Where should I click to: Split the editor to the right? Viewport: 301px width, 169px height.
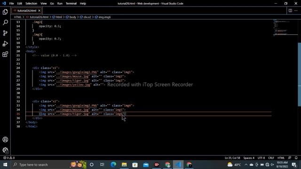[x=290, y=10]
